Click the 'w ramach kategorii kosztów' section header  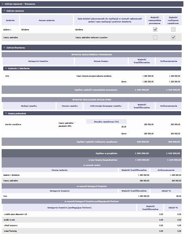(92, 186)
